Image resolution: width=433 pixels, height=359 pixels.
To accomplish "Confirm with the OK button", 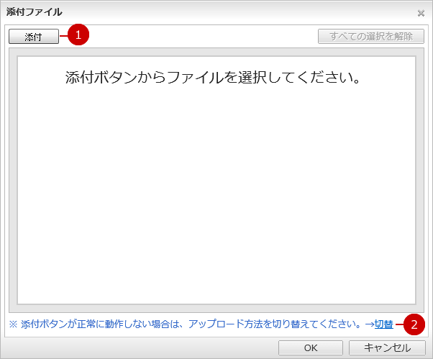I will (311, 347).
